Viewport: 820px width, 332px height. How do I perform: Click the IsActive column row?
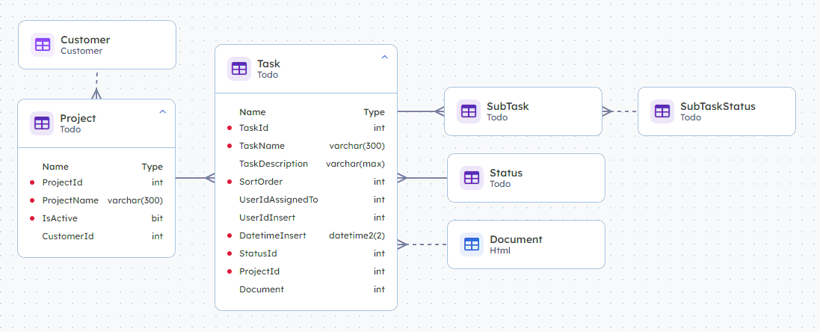[96, 218]
